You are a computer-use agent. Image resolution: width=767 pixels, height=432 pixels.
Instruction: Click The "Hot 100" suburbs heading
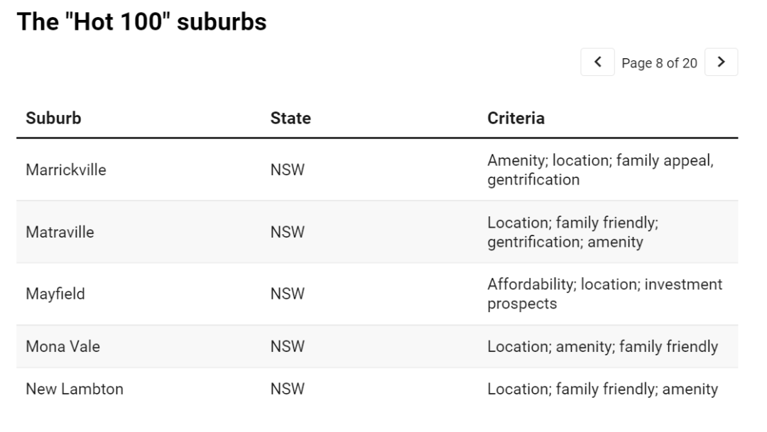tap(141, 22)
